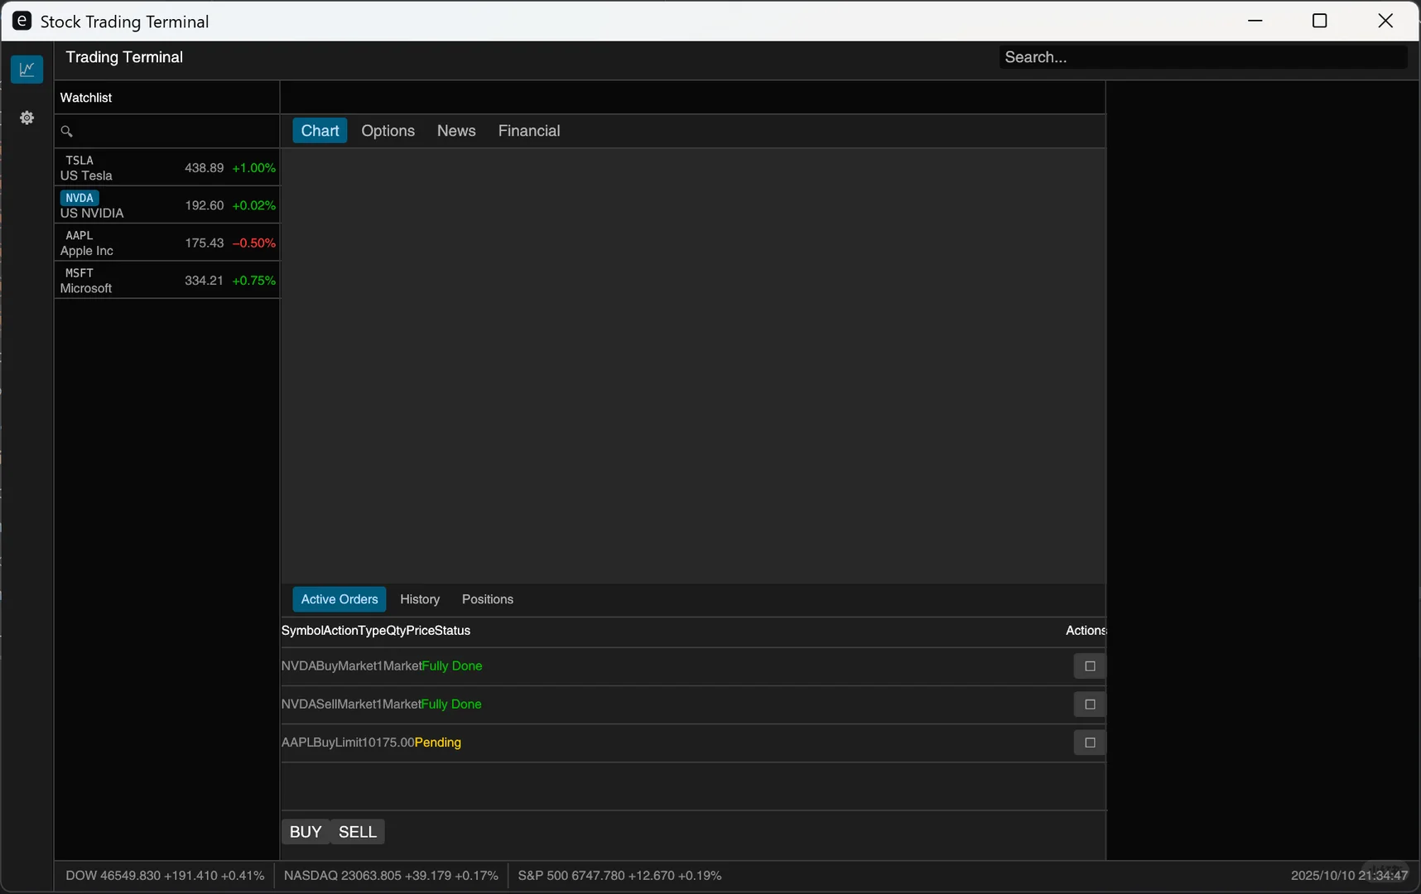The width and height of the screenshot is (1421, 894).
Task: Open the Options tab
Action: coord(388,131)
